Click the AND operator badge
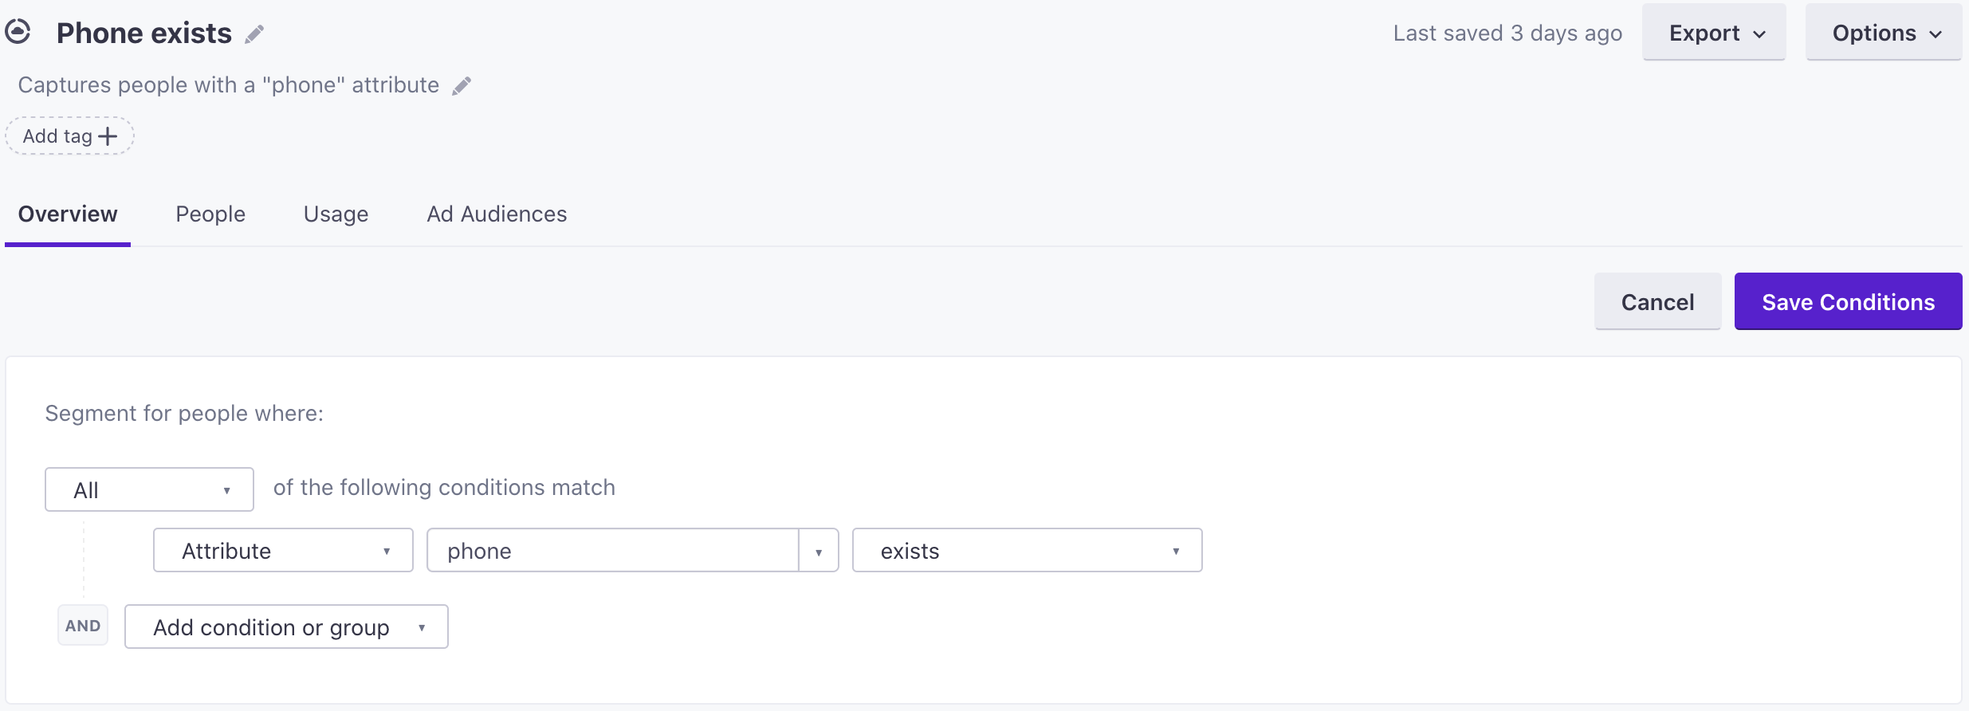The image size is (1969, 711). tap(83, 626)
